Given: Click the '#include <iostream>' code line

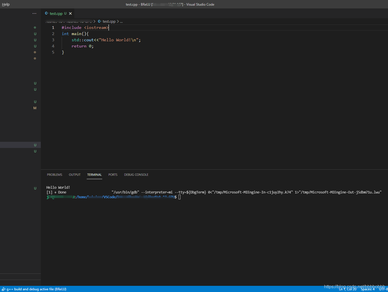Looking at the screenshot, I should pos(85,28).
